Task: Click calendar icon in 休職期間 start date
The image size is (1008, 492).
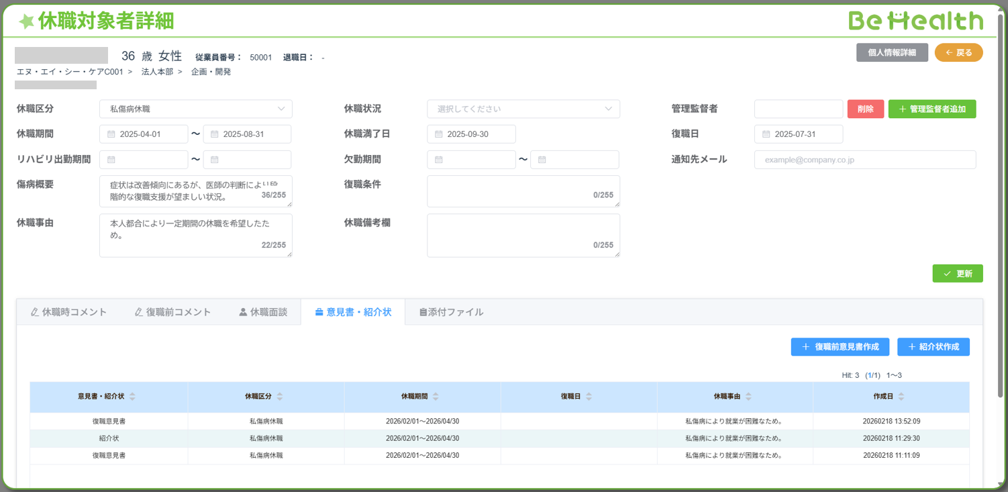Action: pyautogui.click(x=111, y=134)
